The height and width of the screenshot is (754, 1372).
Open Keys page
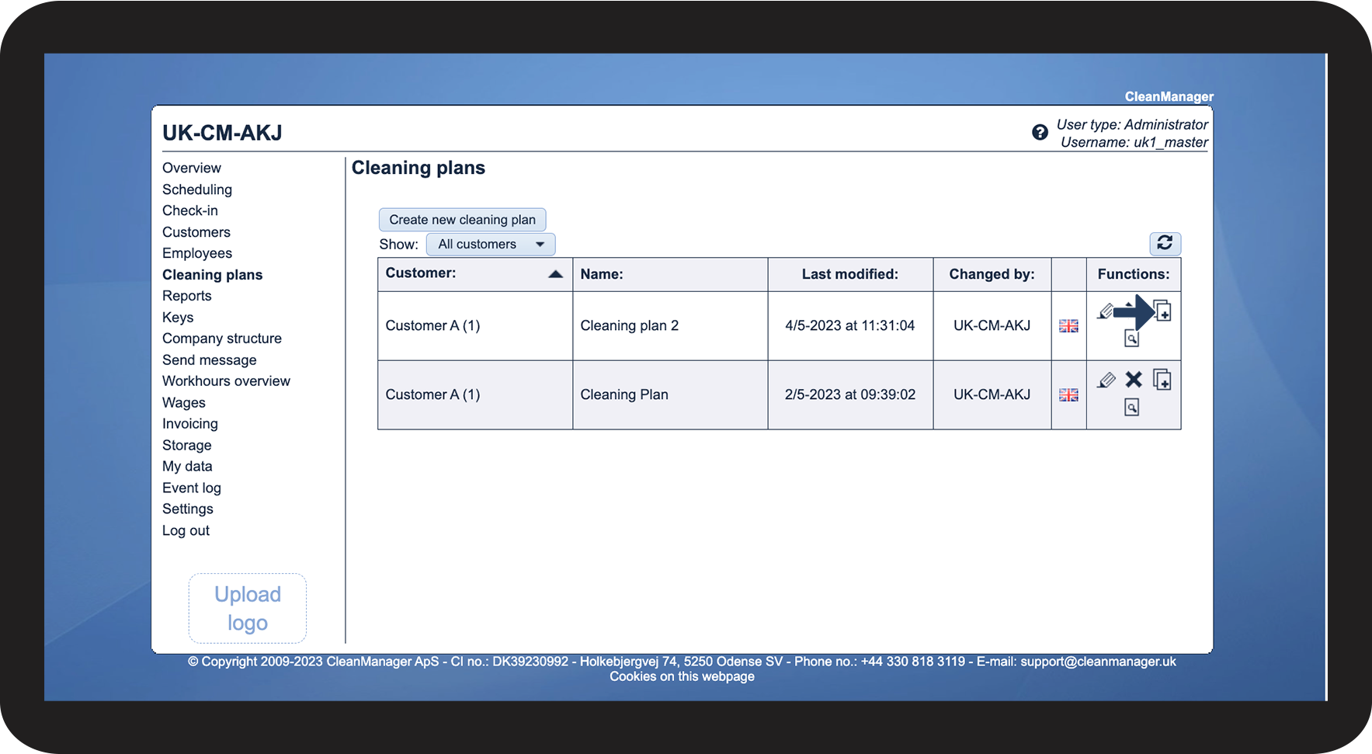coord(178,318)
